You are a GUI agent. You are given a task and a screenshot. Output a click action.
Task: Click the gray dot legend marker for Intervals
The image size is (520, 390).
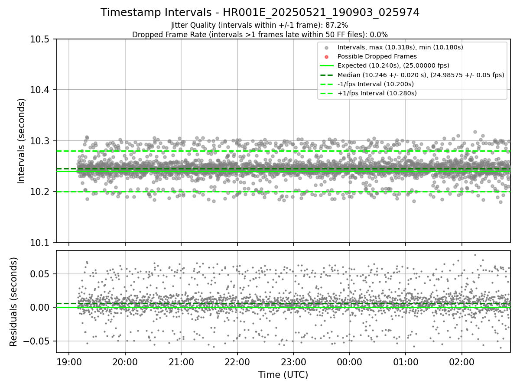326,47
